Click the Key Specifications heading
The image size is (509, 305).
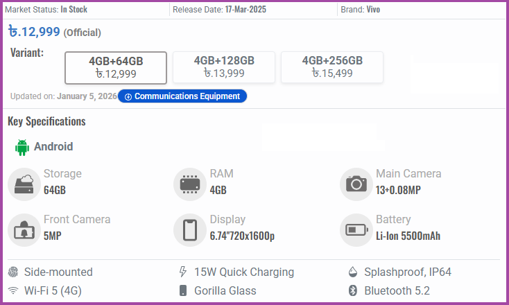pos(46,121)
